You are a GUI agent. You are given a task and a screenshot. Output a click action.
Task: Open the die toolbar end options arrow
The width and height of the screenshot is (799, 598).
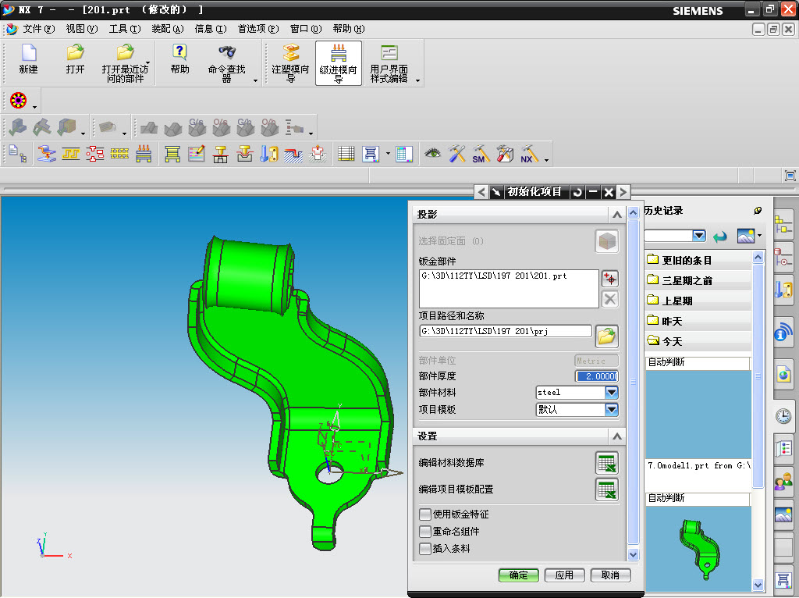(547, 159)
